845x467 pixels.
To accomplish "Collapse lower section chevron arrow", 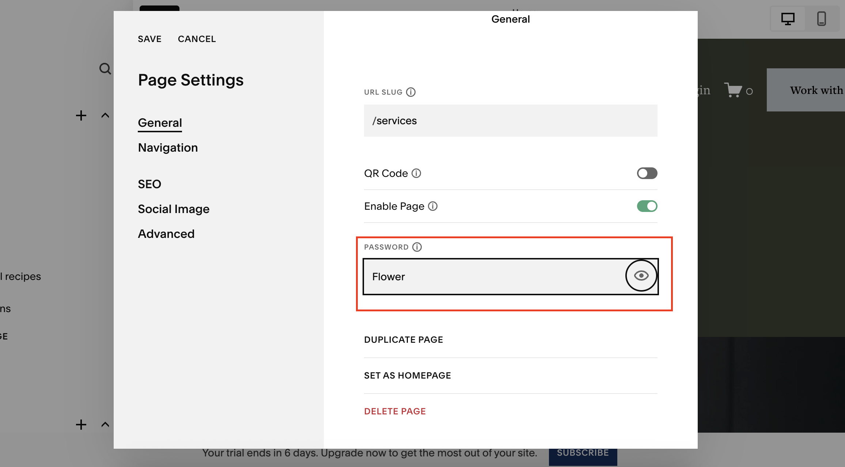I will [x=105, y=425].
